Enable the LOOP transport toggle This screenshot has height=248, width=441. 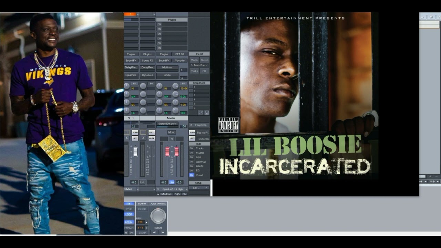[x=129, y=214]
